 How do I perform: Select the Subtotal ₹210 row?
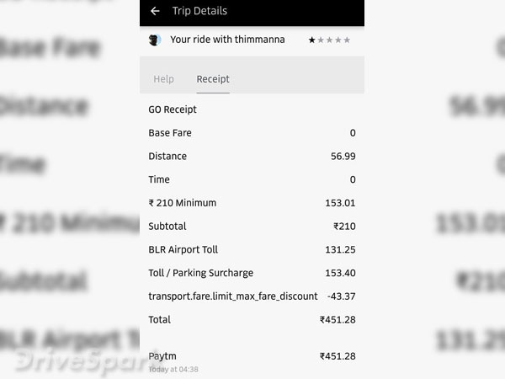(252, 227)
